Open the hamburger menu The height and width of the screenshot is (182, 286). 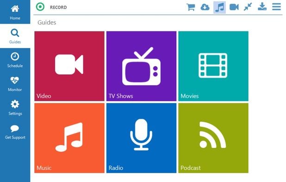pos(277,7)
